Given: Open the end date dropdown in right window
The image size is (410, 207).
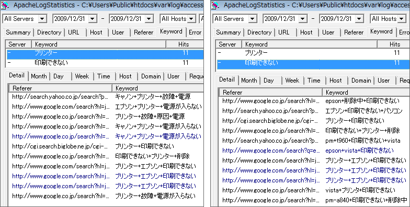Looking at the screenshot, I should [x=359, y=19].
